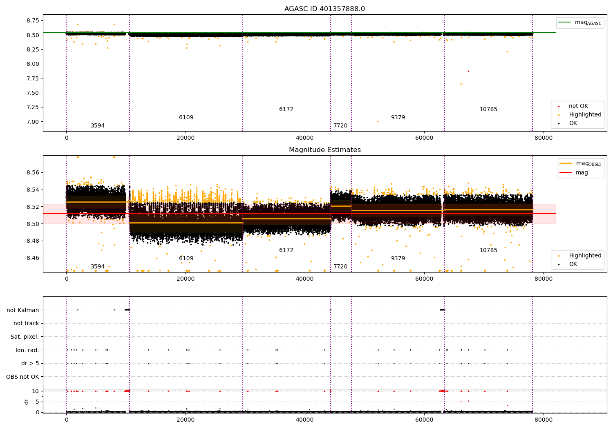The height and width of the screenshot is (429, 613).
Task: Click the green line sample in top legend
Action: click(565, 22)
